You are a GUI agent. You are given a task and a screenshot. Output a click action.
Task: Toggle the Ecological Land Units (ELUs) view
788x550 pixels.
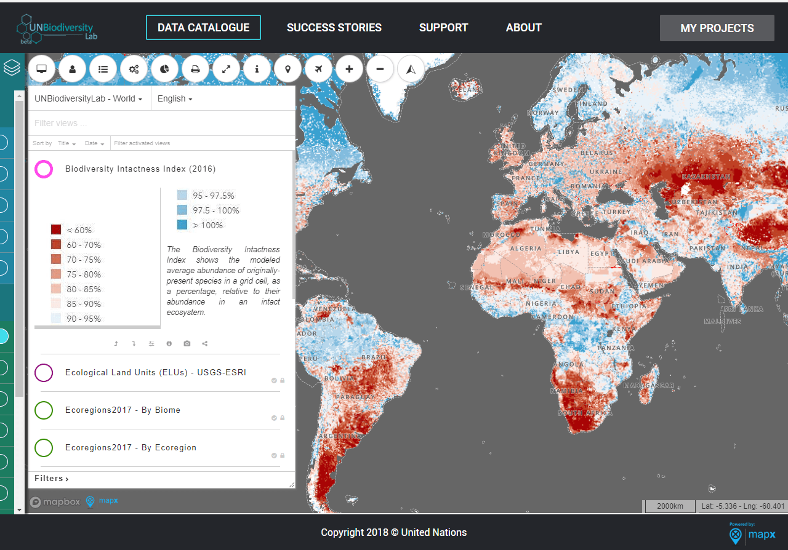44,373
